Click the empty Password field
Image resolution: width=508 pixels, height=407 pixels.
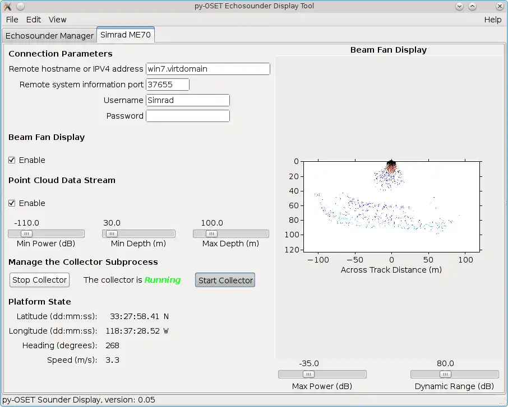click(x=188, y=116)
